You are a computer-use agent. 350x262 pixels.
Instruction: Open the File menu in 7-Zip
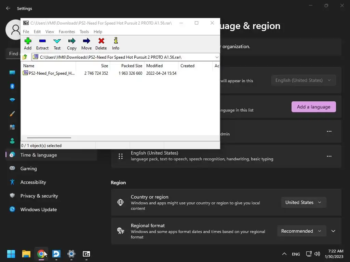point(26,32)
